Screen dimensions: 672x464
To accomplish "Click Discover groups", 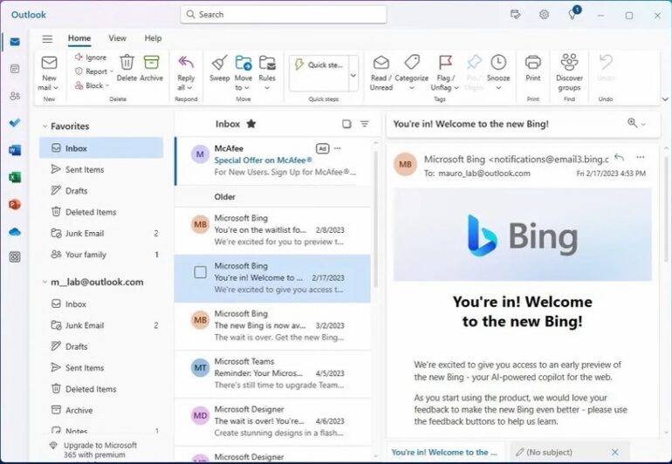I will pyautogui.click(x=569, y=72).
